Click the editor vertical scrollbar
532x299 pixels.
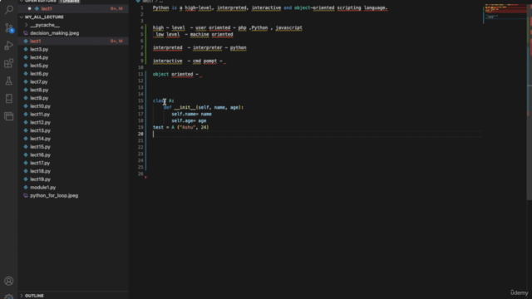click(530, 101)
